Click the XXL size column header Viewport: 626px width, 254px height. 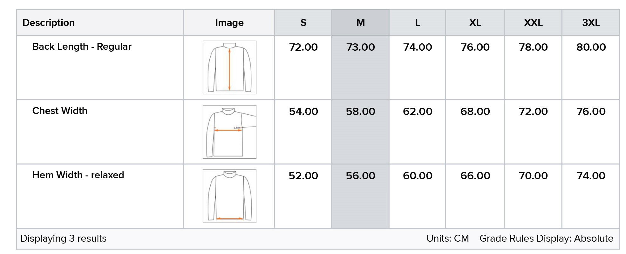[533, 23]
